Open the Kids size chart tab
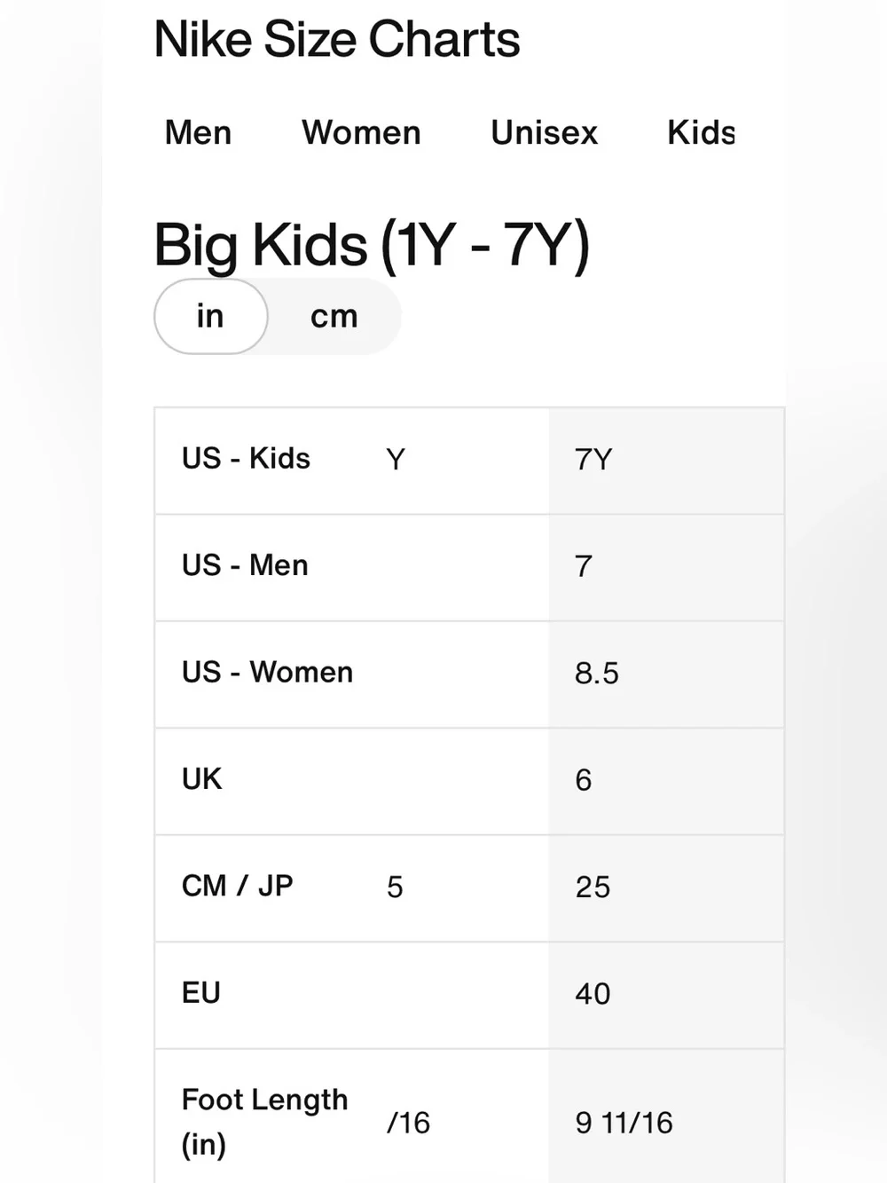 (701, 133)
